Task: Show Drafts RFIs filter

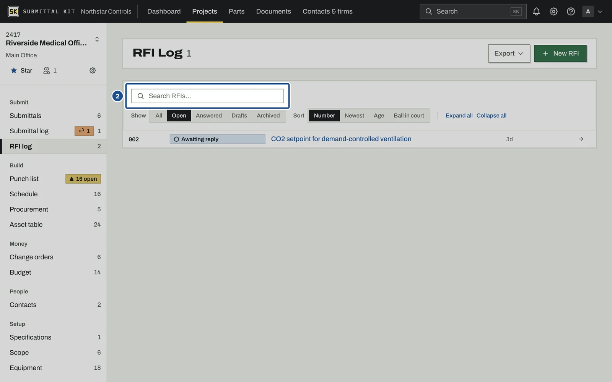Action: click(239, 116)
